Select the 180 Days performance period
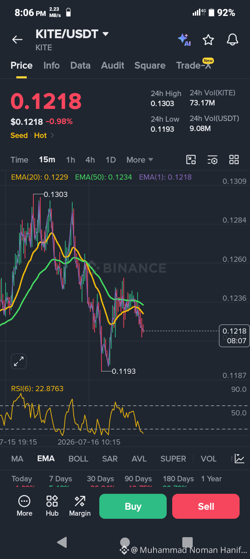 (x=178, y=479)
